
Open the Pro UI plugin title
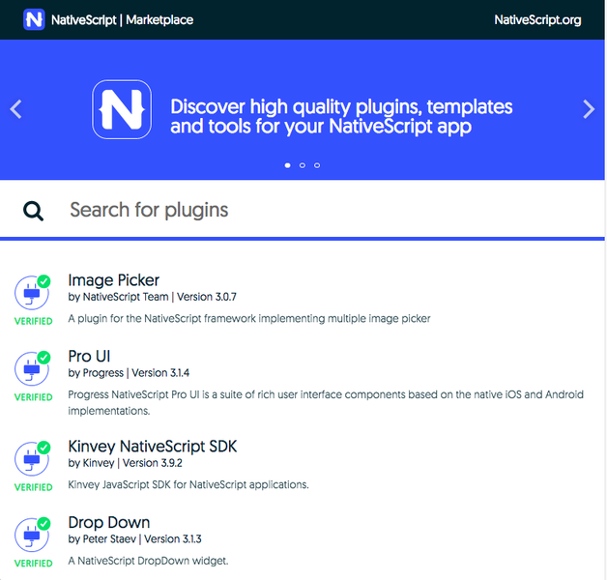[90, 356]
